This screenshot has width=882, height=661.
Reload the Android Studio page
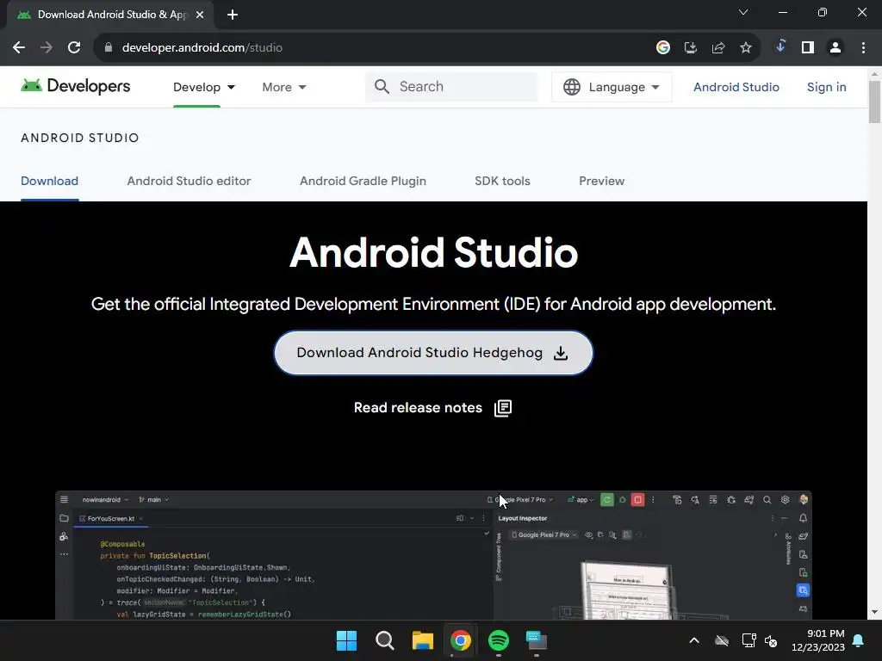pyautogui.click(x=74, y=48)
